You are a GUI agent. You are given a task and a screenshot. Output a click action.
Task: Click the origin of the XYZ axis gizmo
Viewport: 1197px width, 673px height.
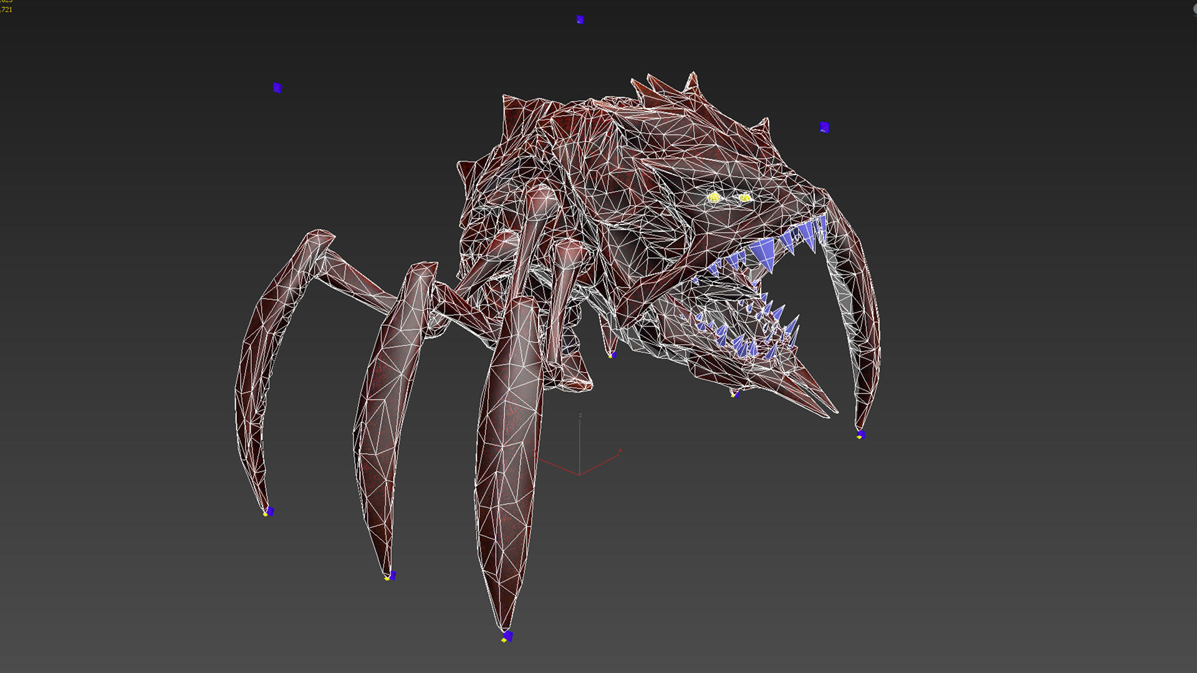[580, 475]
